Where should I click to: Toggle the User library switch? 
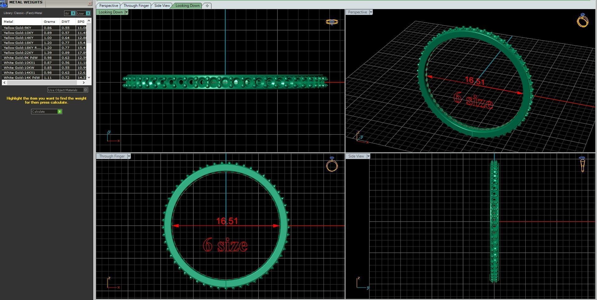tap(83, 13)
